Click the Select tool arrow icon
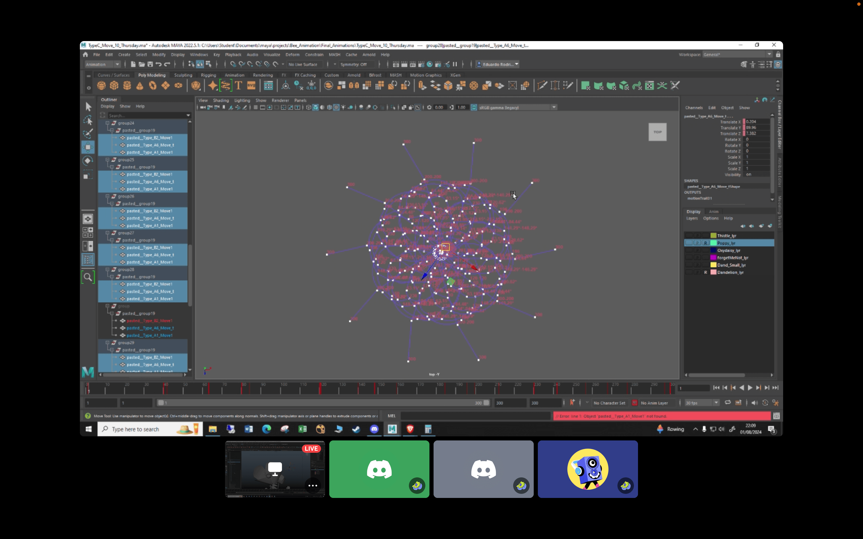This screenshot has width=863, height=539. pos(88,107)
